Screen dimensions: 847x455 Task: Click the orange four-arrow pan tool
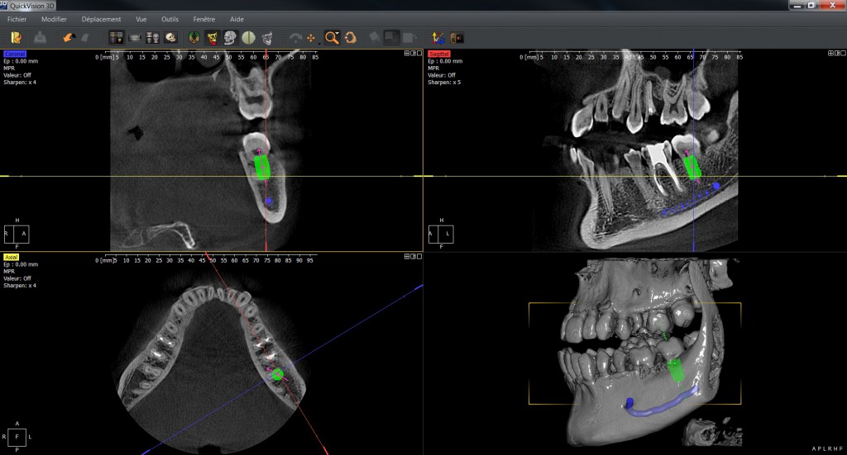tap(311, 37)
